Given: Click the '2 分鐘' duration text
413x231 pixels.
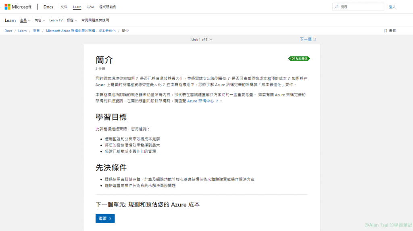Looking at the screenshot, I should pos(100,69).
